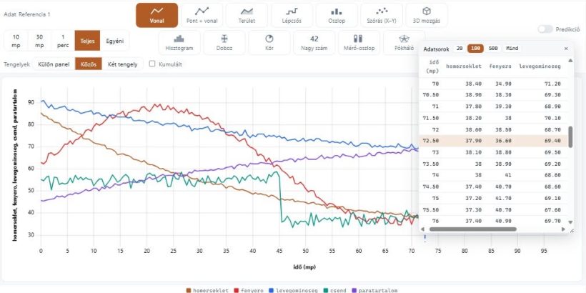Switch to the Kör pie chart
The height and width of the screenshot is (293, 586).
coord(269,43)
